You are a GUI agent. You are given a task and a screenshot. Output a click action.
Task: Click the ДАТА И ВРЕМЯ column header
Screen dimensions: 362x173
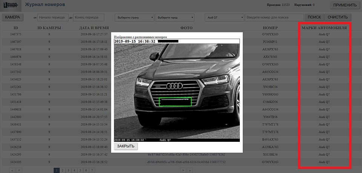tap(94, 28)
